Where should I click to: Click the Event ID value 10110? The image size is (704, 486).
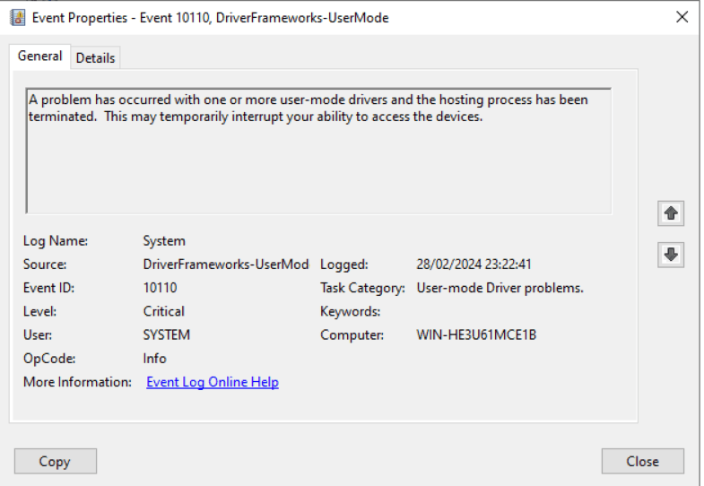pyautogui.click(x=160, y=288)
